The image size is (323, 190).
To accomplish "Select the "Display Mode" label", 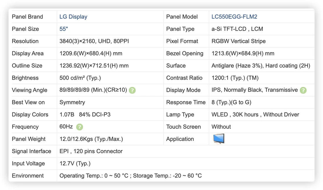I will [x=183, y=90].
